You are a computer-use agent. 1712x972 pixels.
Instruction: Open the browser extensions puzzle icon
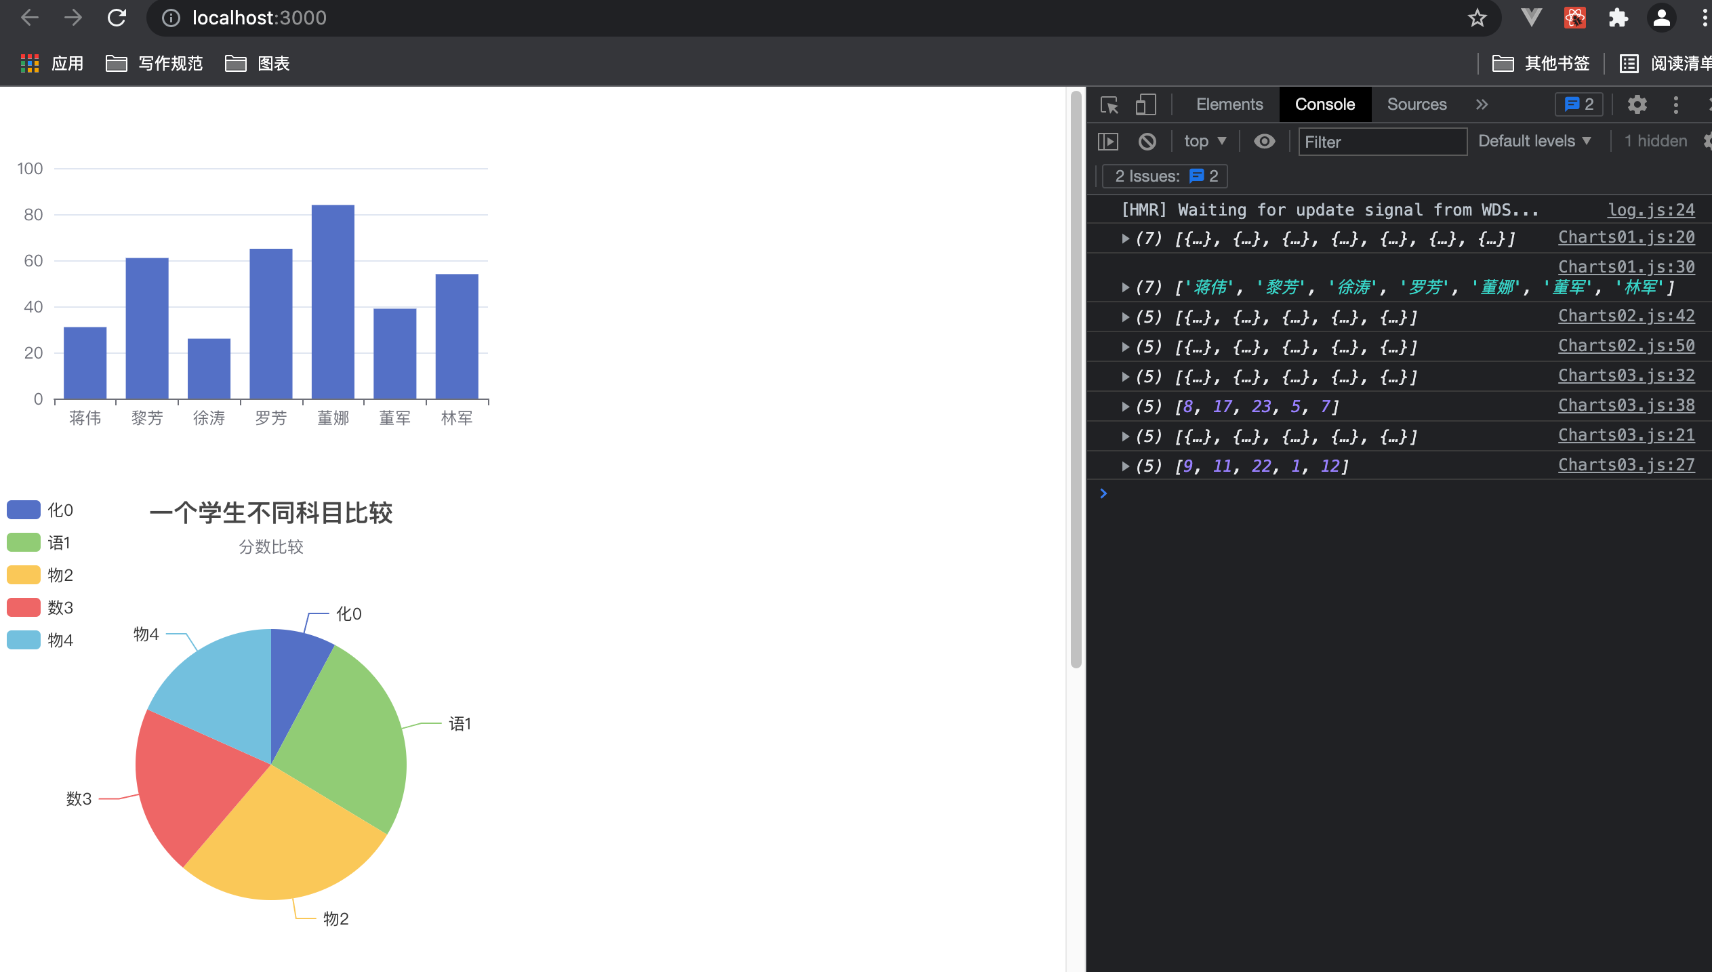pyautogui.click(x=1617, y=17)
